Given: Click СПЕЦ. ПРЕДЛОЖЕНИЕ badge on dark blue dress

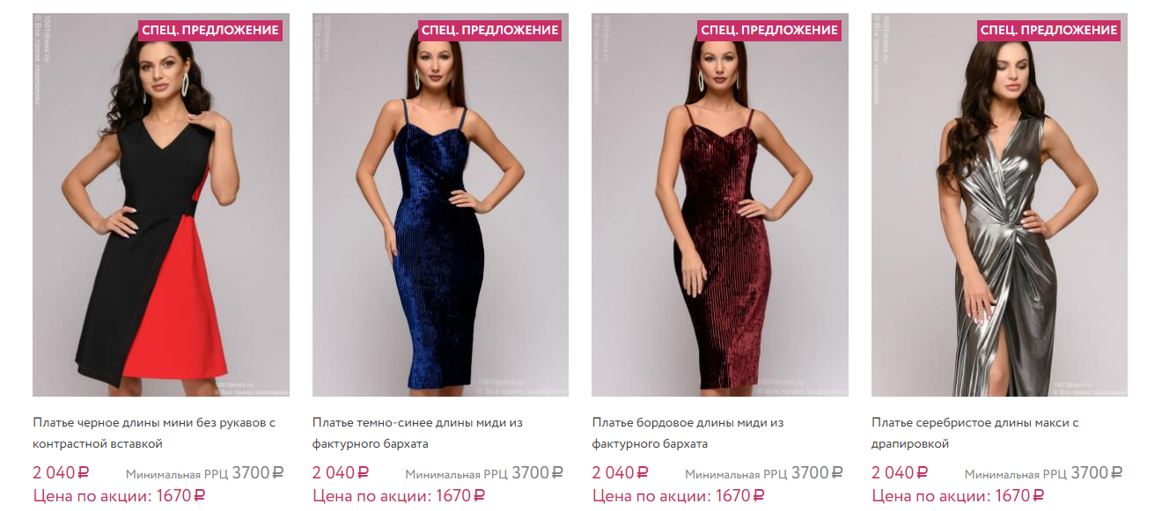Looking at the screenshot, I should (489, 30).
